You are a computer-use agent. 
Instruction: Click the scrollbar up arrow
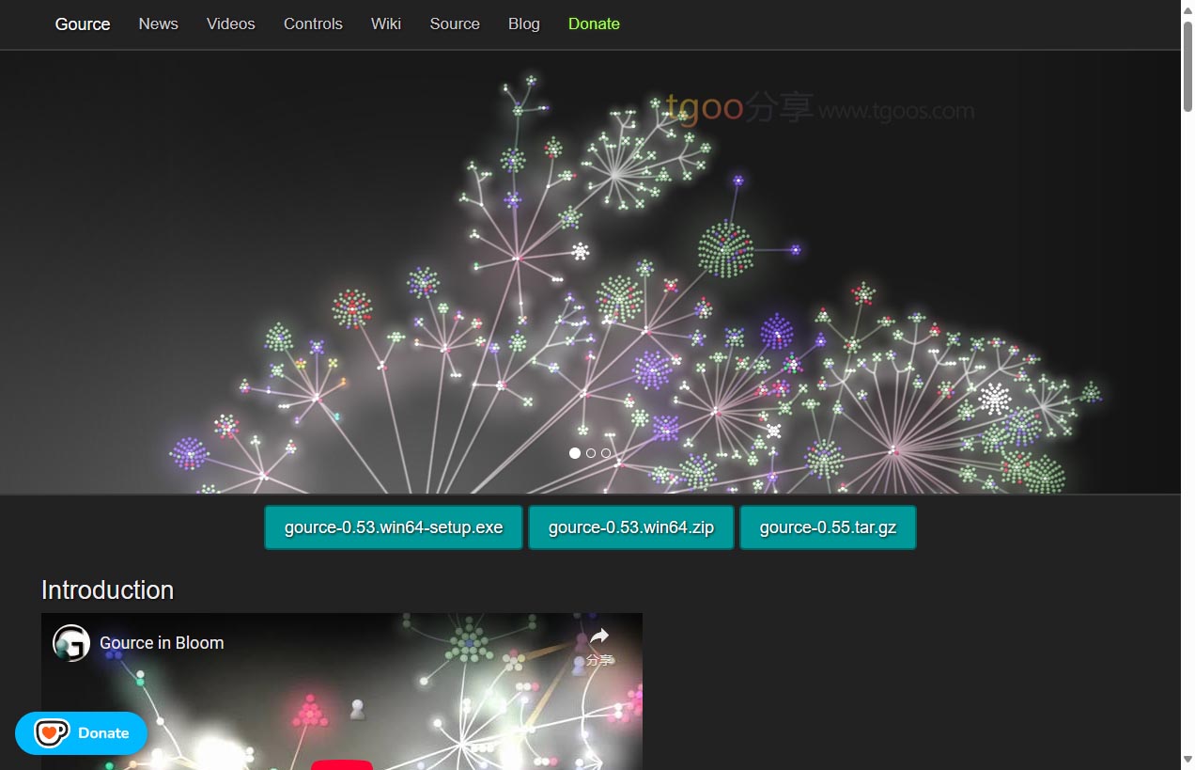(1187, 8)
